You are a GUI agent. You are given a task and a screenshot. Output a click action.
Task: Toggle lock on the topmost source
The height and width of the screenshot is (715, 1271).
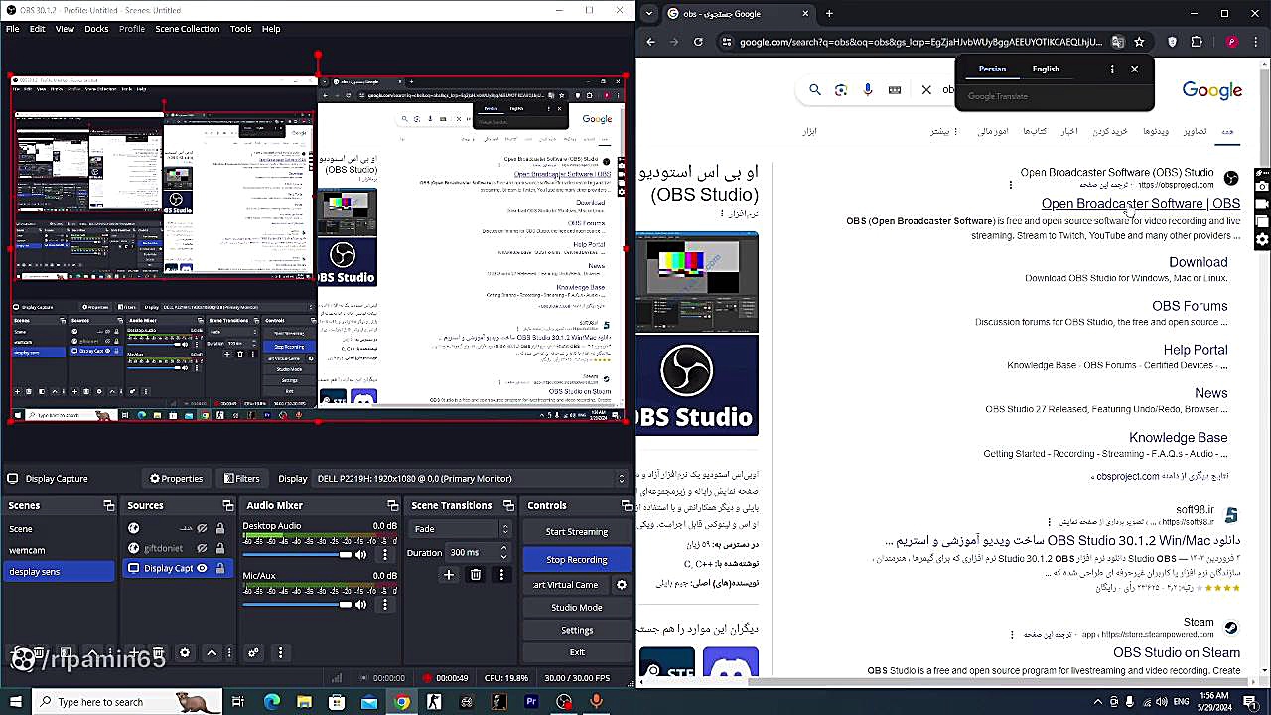coord(220,528)
